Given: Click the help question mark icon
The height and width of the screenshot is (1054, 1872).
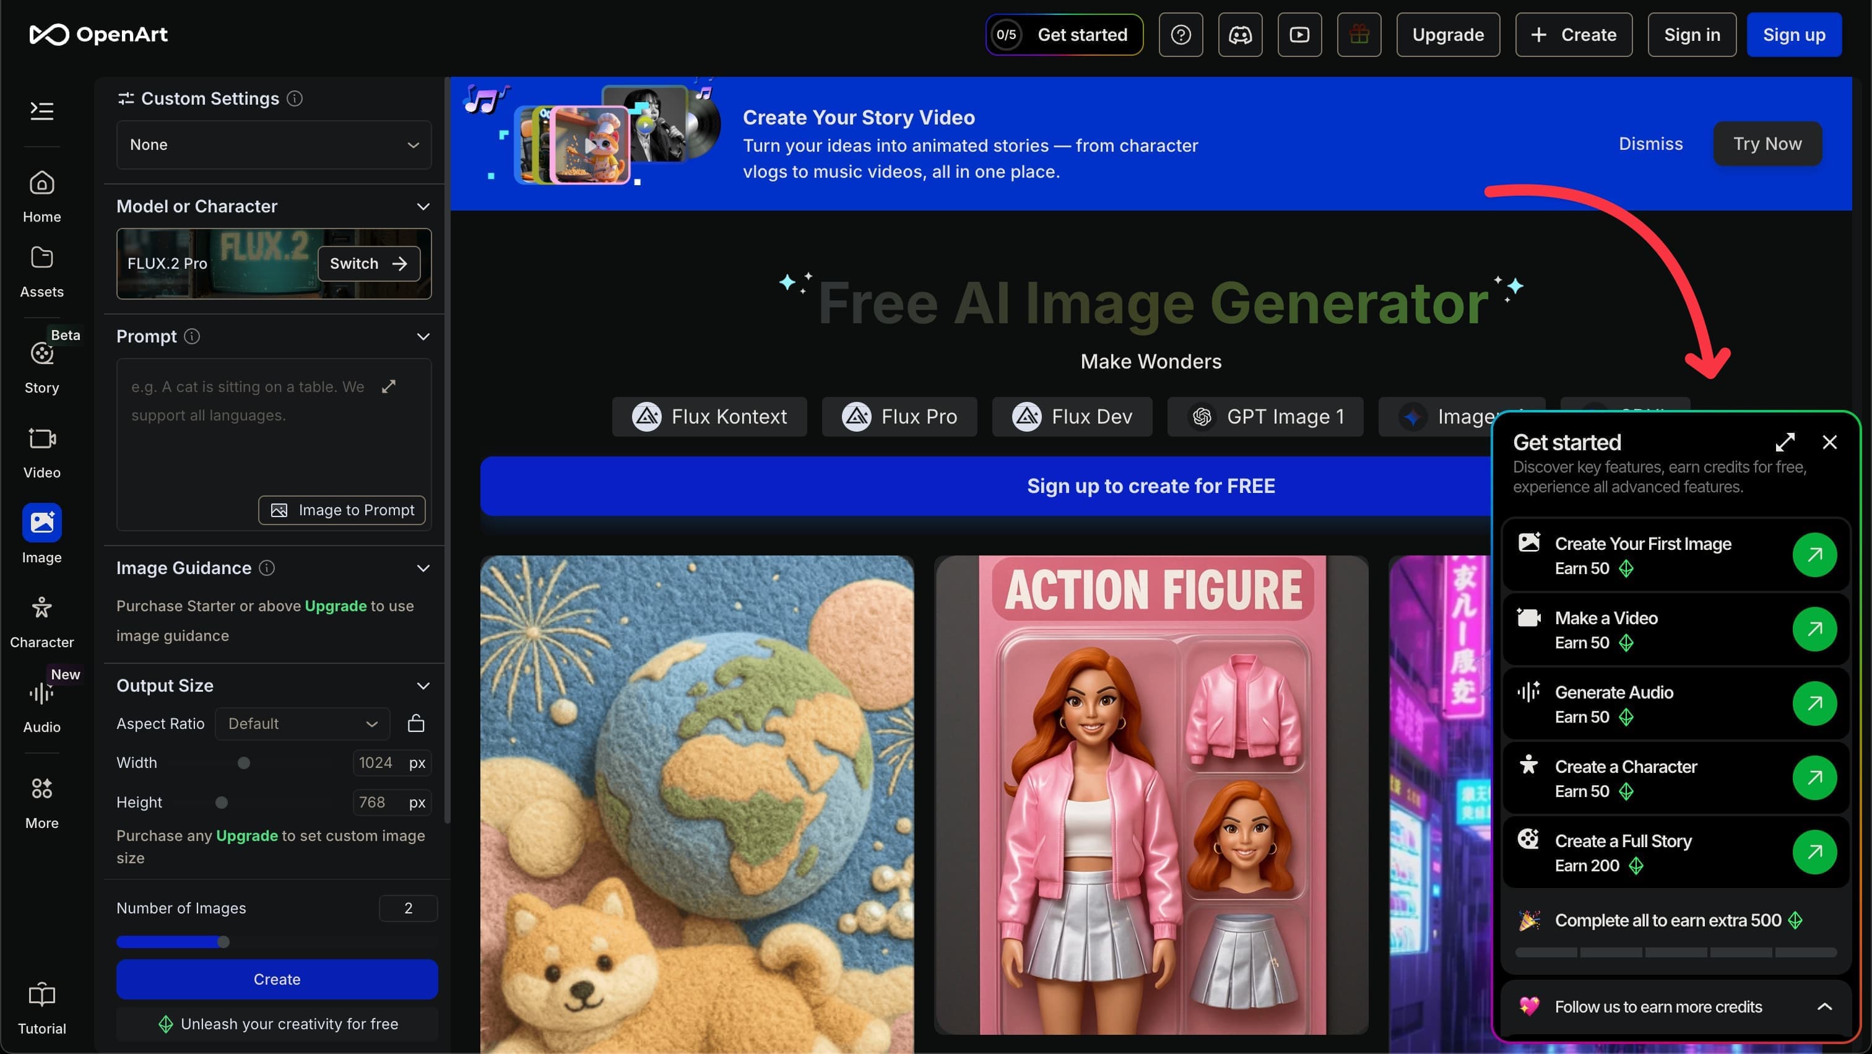Looking at the screenshot, I should coord(1181,34).
